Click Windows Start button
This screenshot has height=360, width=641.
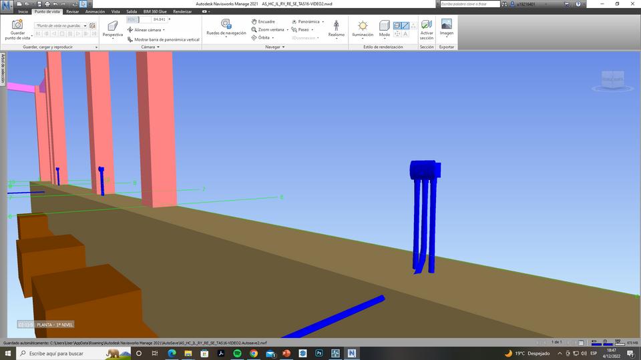coord(7,353)
